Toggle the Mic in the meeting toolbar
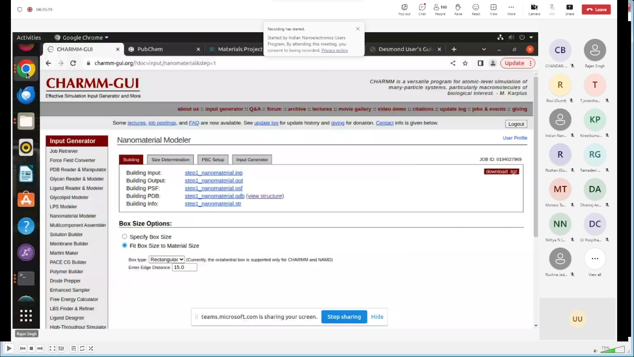 point(552,10)
